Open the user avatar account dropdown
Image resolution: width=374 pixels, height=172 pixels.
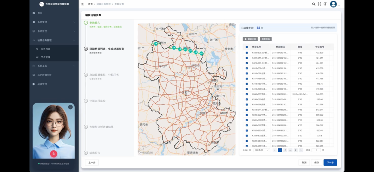(x=334, y=4)
